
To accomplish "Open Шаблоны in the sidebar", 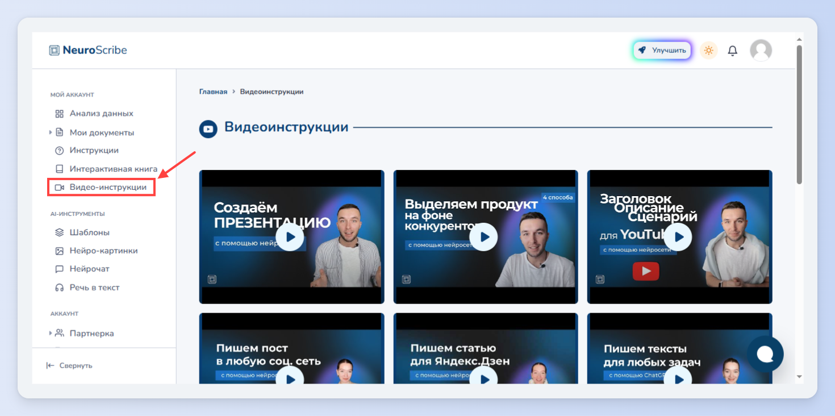I will (x=89, y=232).
